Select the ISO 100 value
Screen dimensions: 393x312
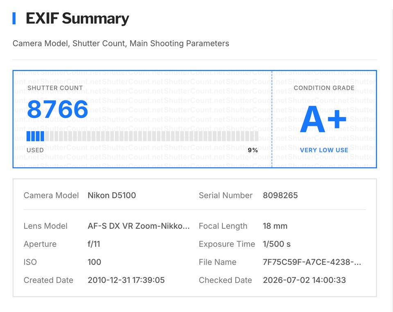(x=94, y=262)
